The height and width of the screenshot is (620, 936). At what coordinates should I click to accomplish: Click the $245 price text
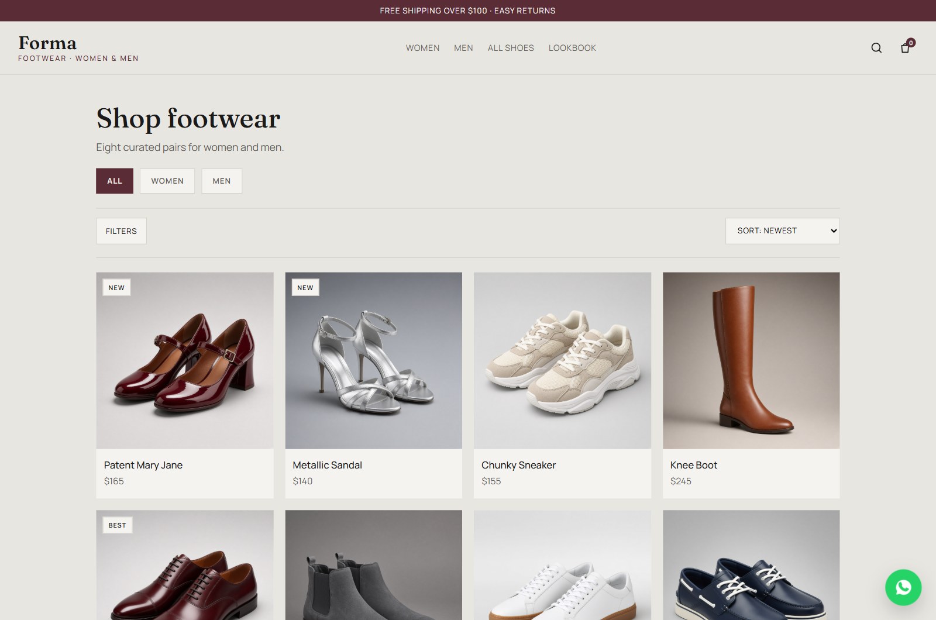coord(680,481)
